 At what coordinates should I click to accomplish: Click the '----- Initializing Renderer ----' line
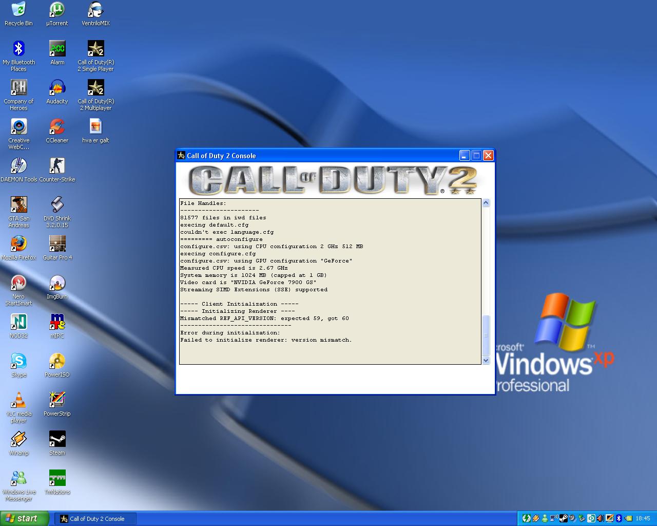click(238, 311)
